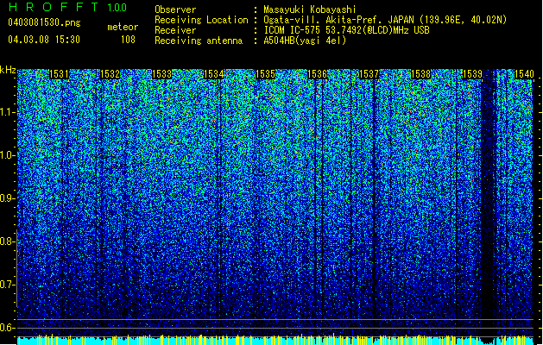Click the 1532 time marker

click(110, 74)
